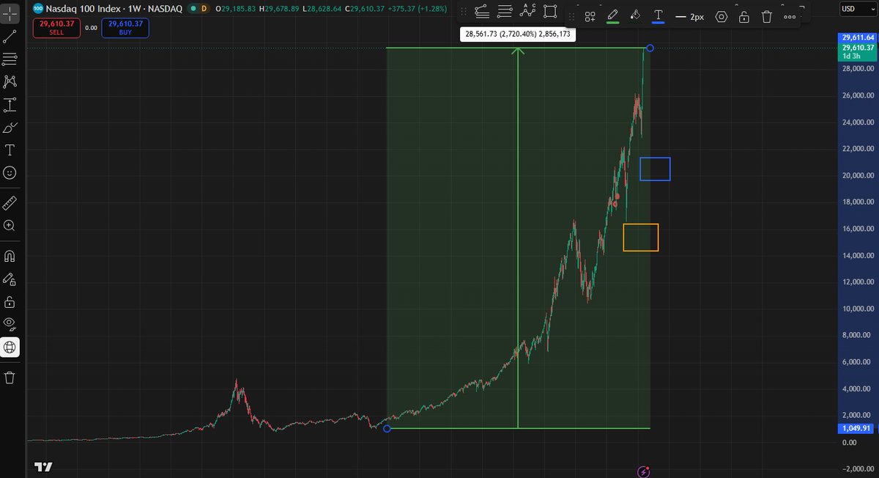Open more options three-dots menu
The image size is (879, 478).
click(x=789, y=16)
